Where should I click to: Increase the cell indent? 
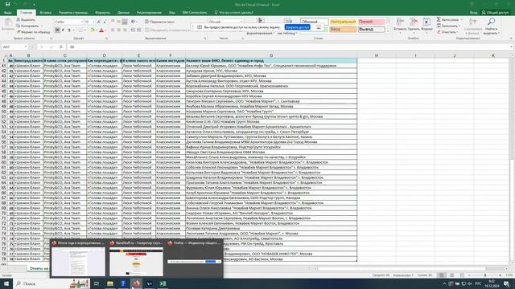tap(139, 31)
